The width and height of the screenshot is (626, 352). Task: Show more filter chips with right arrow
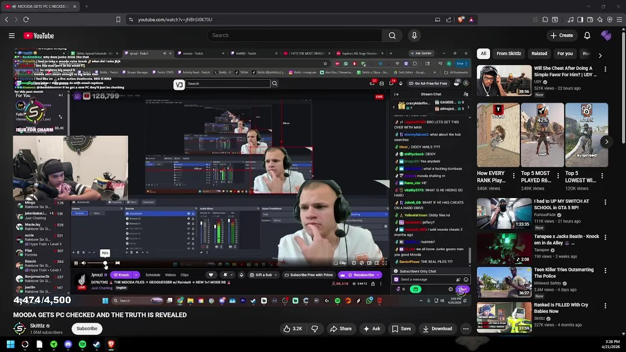[600, 55]
